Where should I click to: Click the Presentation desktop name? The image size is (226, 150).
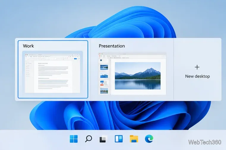point(112,46)
